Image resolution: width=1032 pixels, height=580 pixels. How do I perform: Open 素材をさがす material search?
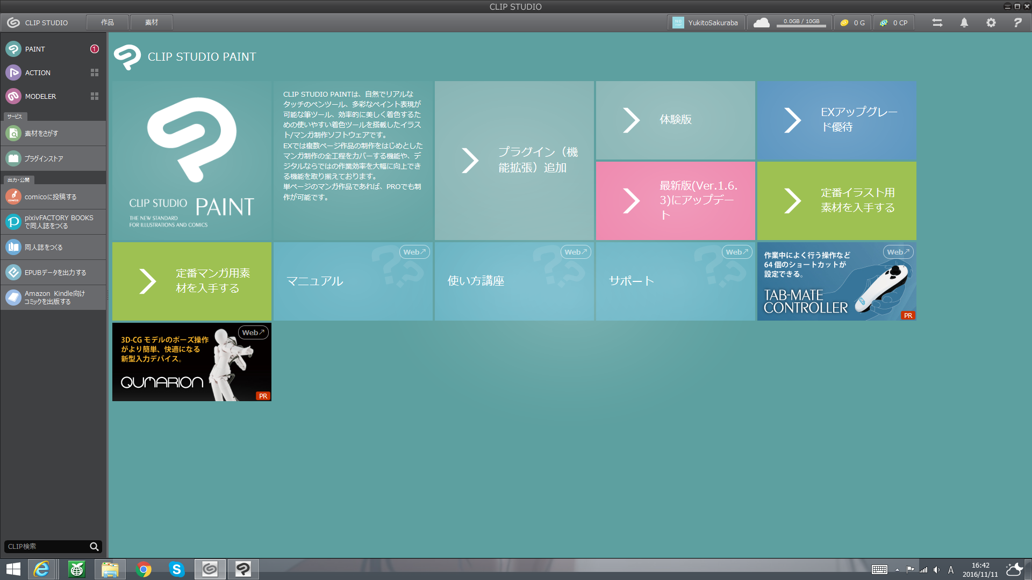(53, 133)
